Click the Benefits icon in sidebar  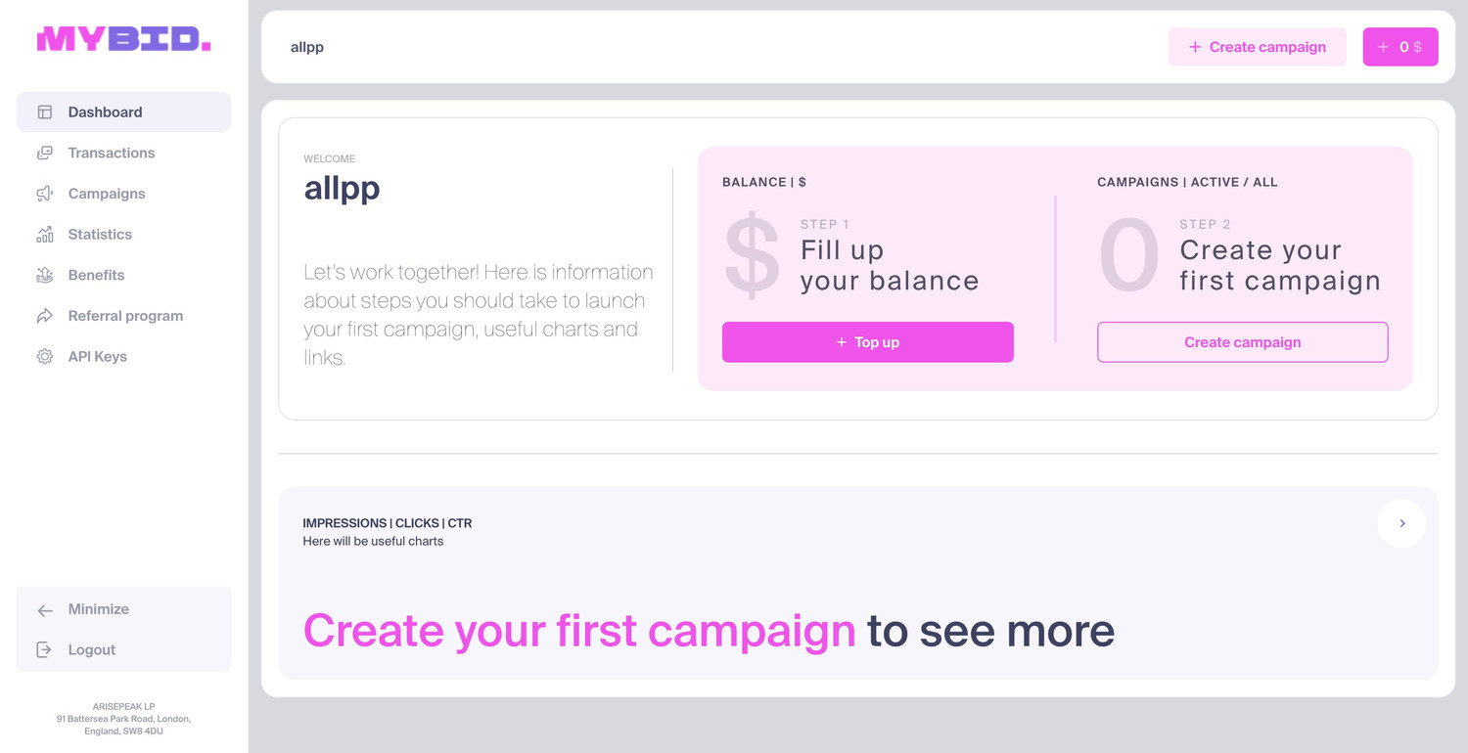[x=45, y=275]
